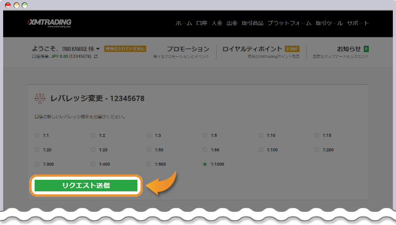Select leverage 1:3
Viewport: 396px width, 225px height.
coord(149,136)
